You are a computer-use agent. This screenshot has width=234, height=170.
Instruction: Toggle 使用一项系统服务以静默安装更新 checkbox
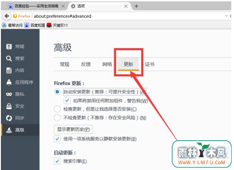[57, 139]
